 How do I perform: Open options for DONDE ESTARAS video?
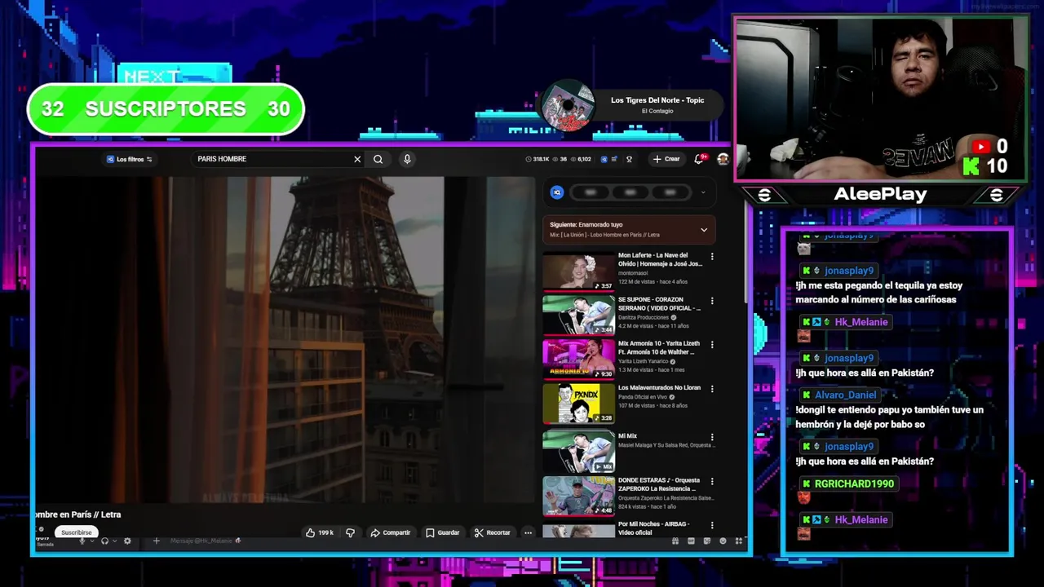pyautogui.click(x=712, y=481)
